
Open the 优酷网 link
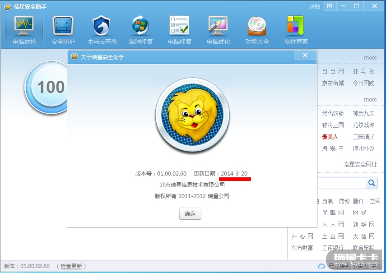[x=333, y=213]
